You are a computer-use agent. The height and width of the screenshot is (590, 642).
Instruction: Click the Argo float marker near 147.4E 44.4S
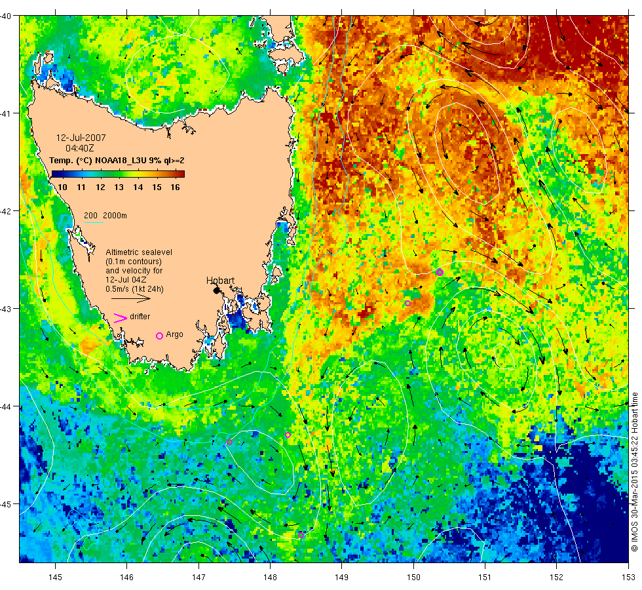point(230,442)
